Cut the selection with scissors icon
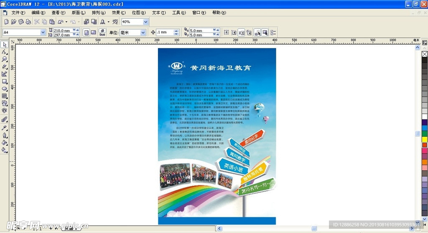This screenshot has width=428, height=233. pos(37,22)
